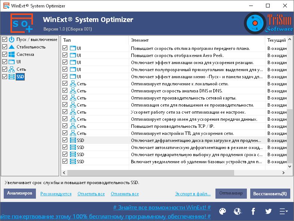Select Отключает эффект анимации меню «Пуск» row

pos(174,77)
